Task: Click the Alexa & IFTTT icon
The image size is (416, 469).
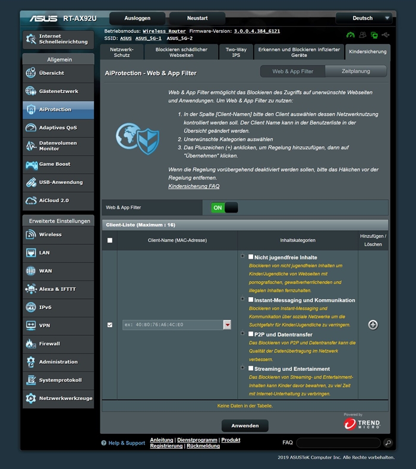Action: [31, 289]
